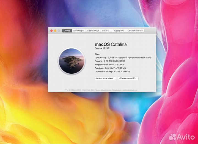Open the Обслуживание tab
This screenshot has height=144, width=198.
coord(135,31)
